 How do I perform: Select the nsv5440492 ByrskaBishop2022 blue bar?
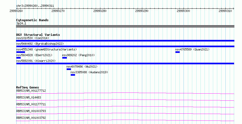coord(125,46)
